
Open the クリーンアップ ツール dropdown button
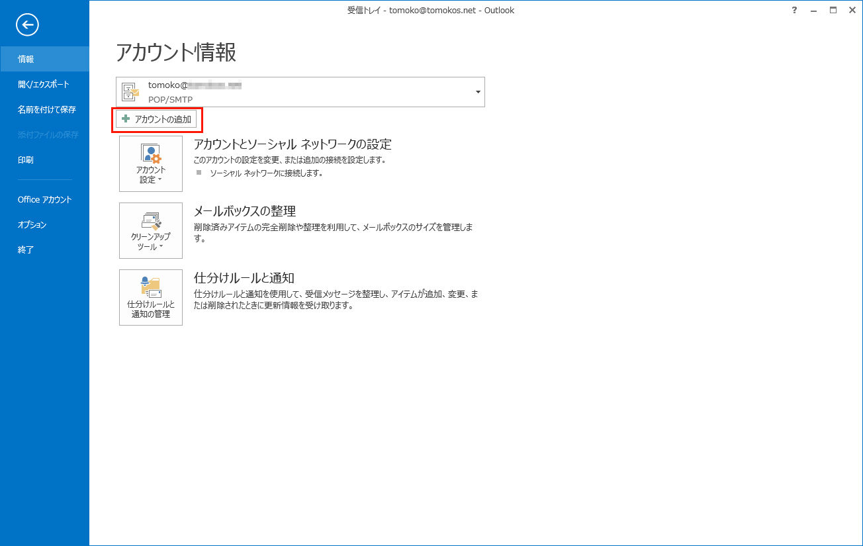point(151,230)
